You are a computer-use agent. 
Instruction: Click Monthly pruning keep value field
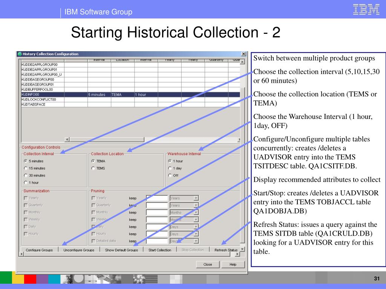pos(157,212)
